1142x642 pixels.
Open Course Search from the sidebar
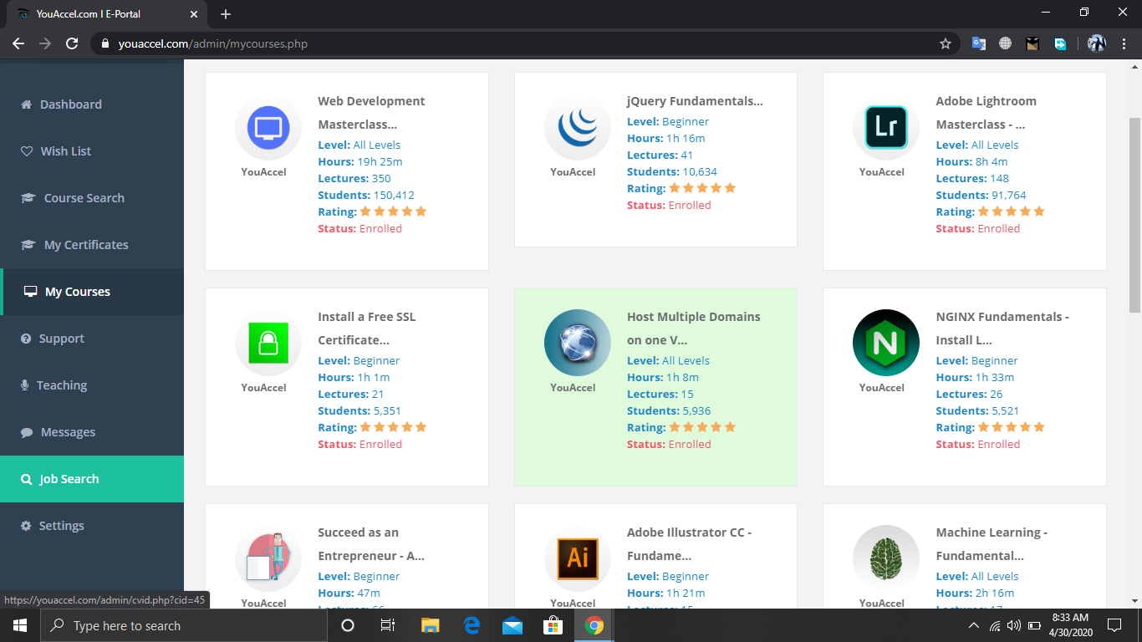pos(84,198)
